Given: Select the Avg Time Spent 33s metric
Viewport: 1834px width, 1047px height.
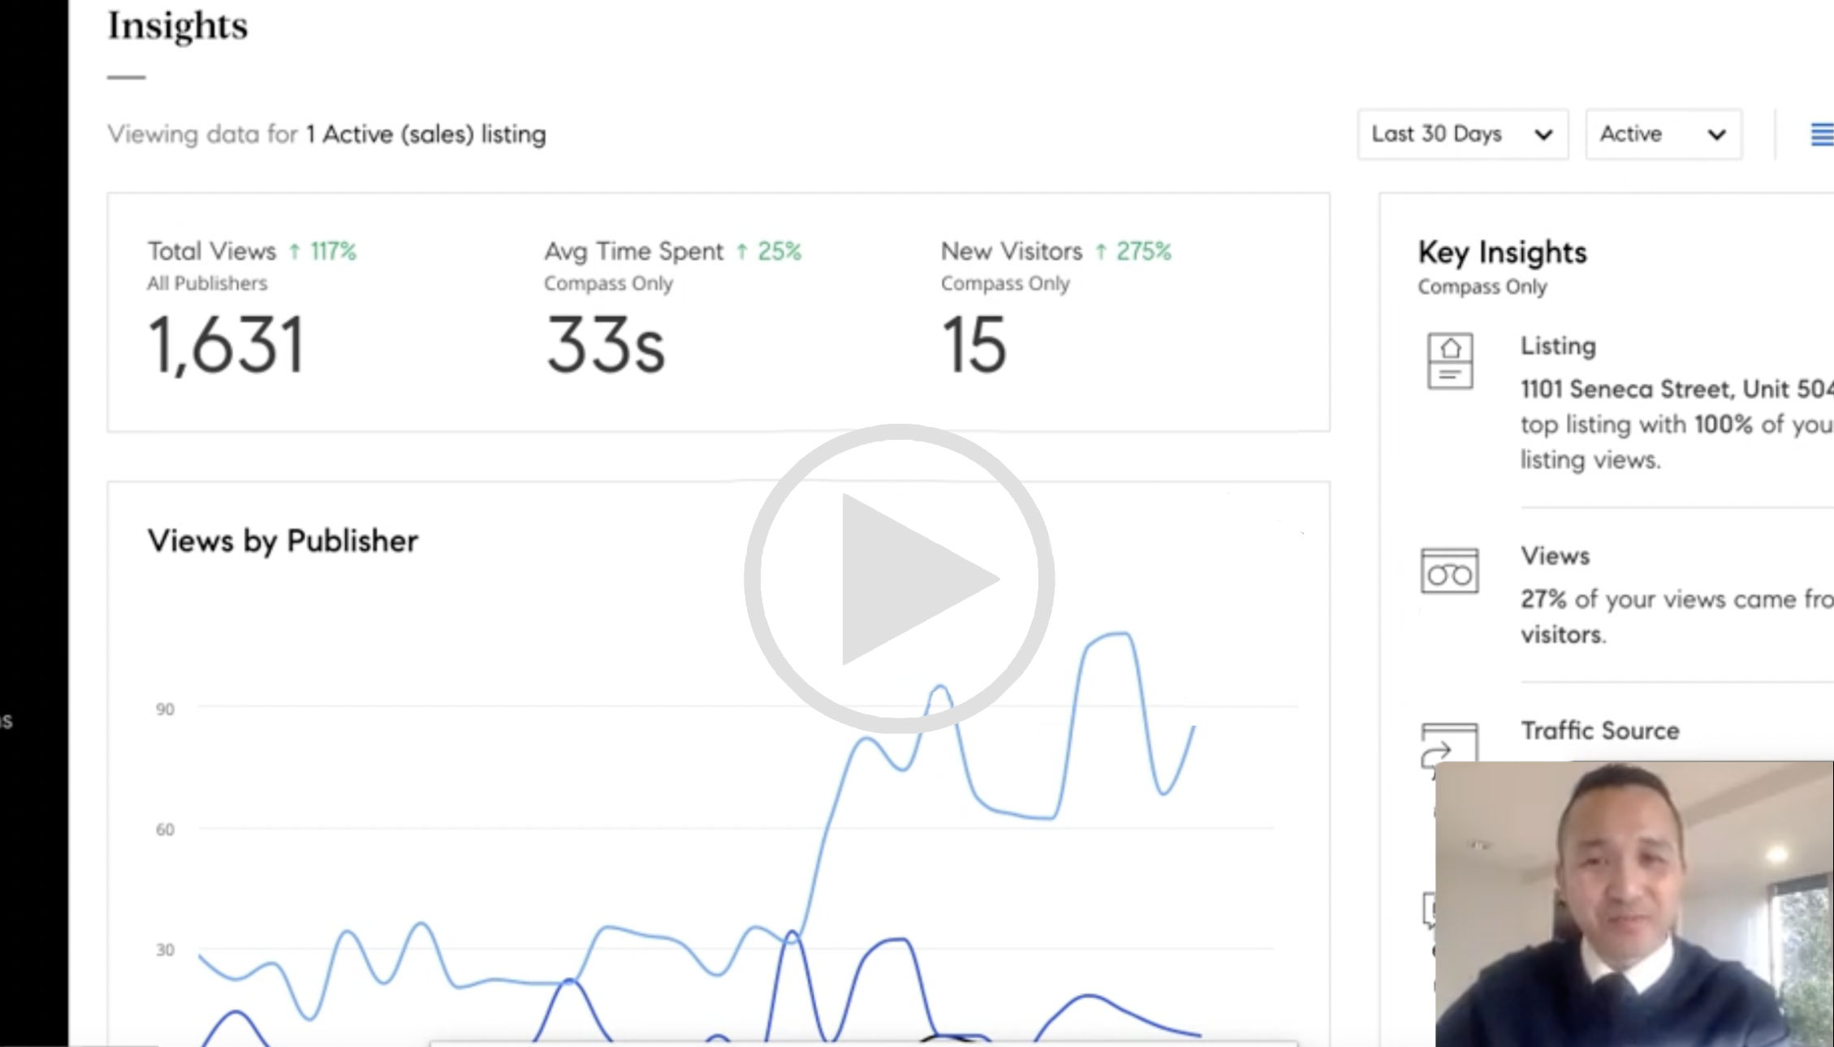Looking at the screenshot, I should (x=605, y=345).
